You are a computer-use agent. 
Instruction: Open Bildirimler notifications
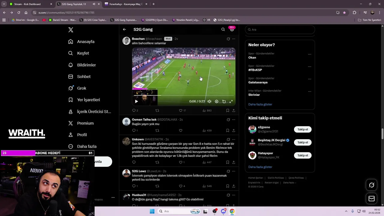(x=82, y=65)
